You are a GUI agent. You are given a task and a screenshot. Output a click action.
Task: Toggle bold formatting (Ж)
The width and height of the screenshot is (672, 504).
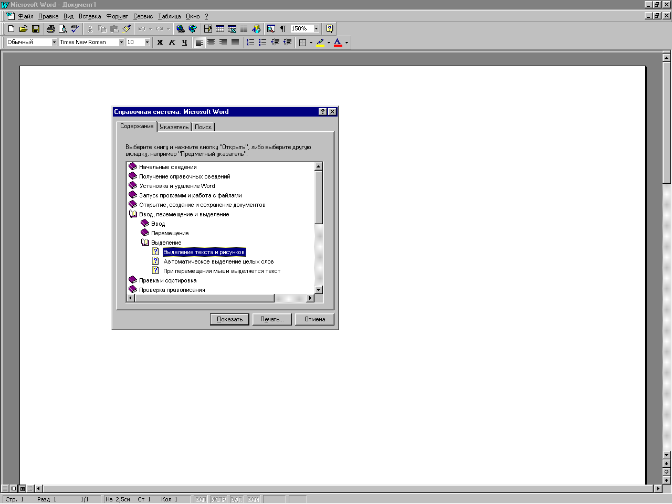(x=160, y=43)
